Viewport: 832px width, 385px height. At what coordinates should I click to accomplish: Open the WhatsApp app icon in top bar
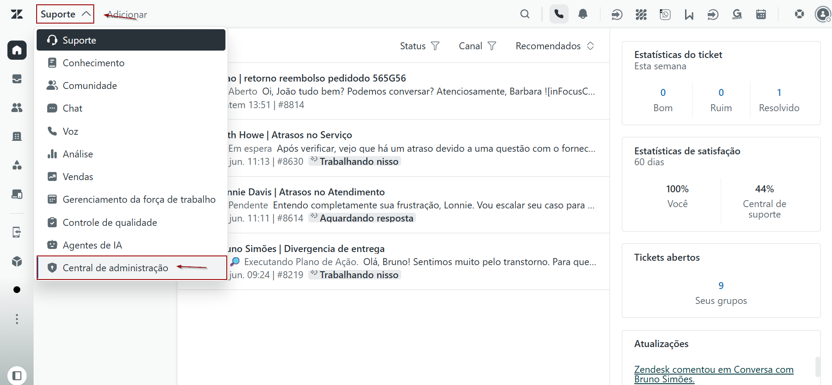665,15
